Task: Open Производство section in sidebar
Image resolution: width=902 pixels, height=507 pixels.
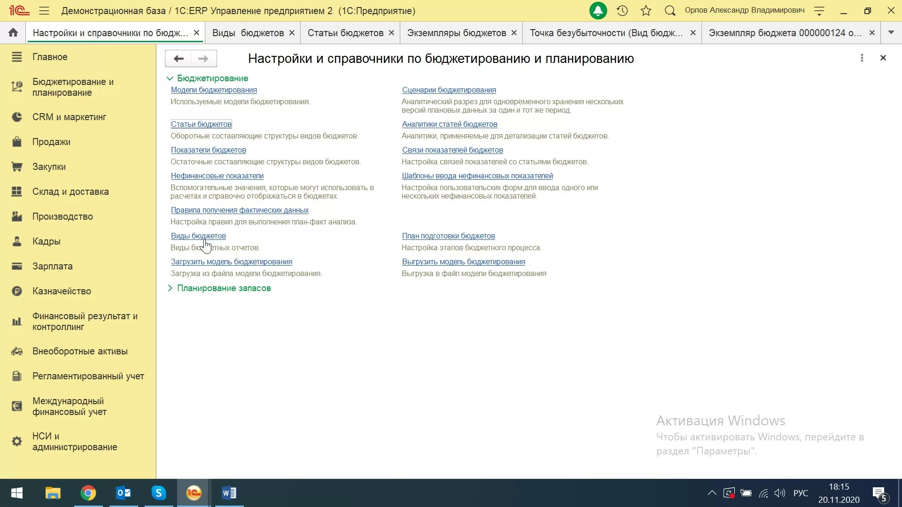Action: coord(62,216)
